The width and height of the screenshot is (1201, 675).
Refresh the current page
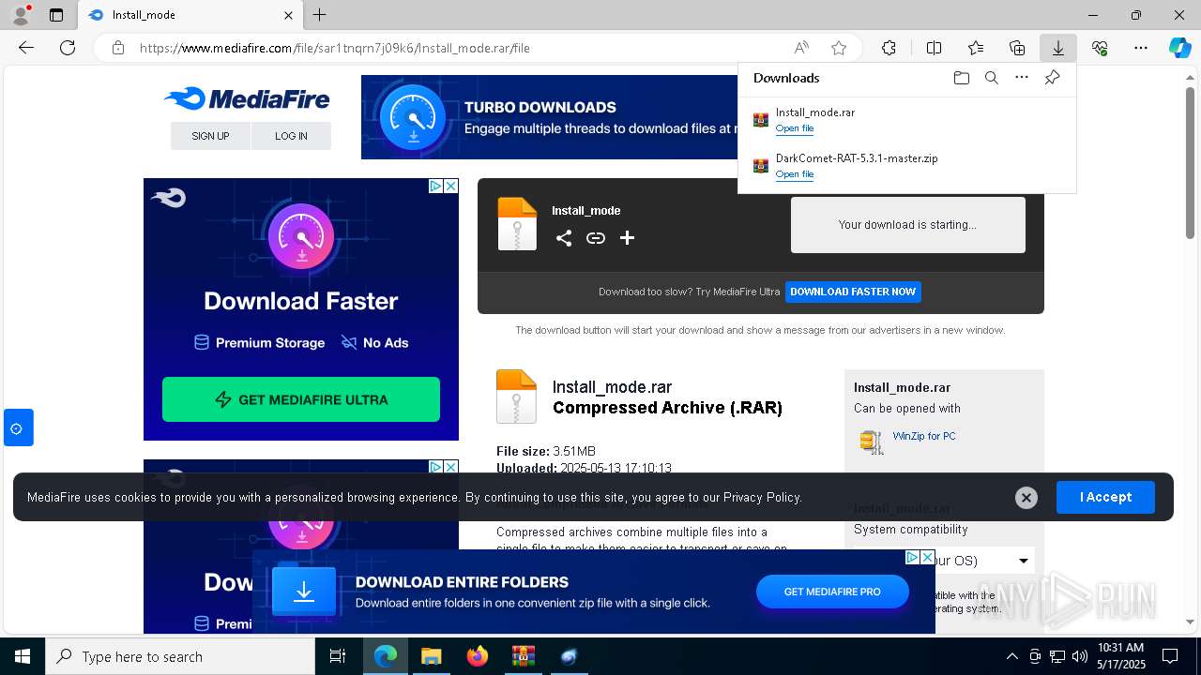pos(68,48)
